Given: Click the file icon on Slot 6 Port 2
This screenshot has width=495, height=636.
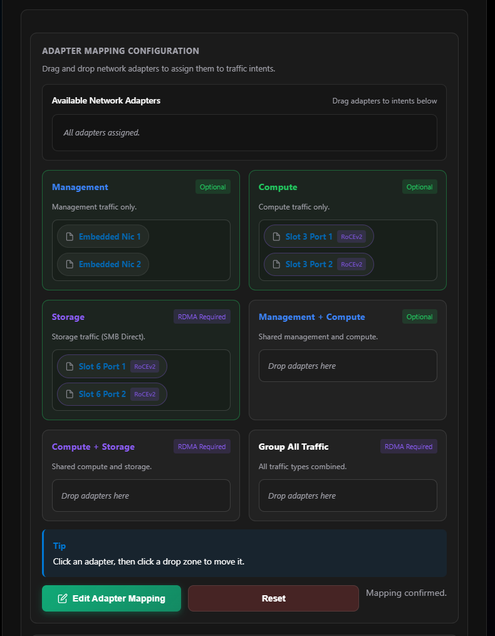Looking at the screenshot, I should 70,394.
